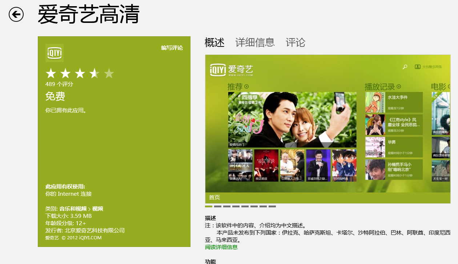Click the 孙楠携手冯小刚 history item
The width and height of the screenshot is (458, 264).
(x=394, y=170)
